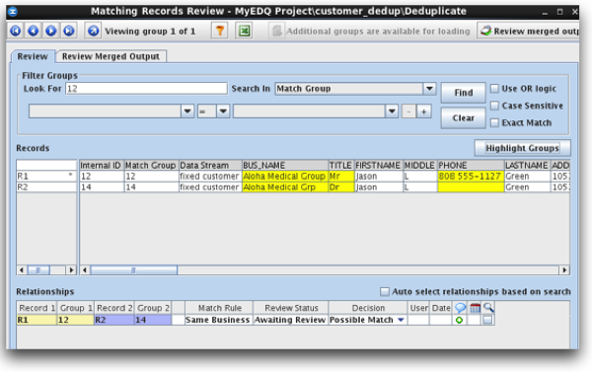Viewport: 592px width, 372px height.
Task: Click the 808 555-1127 phone cell
Action: tap(471, 176)
